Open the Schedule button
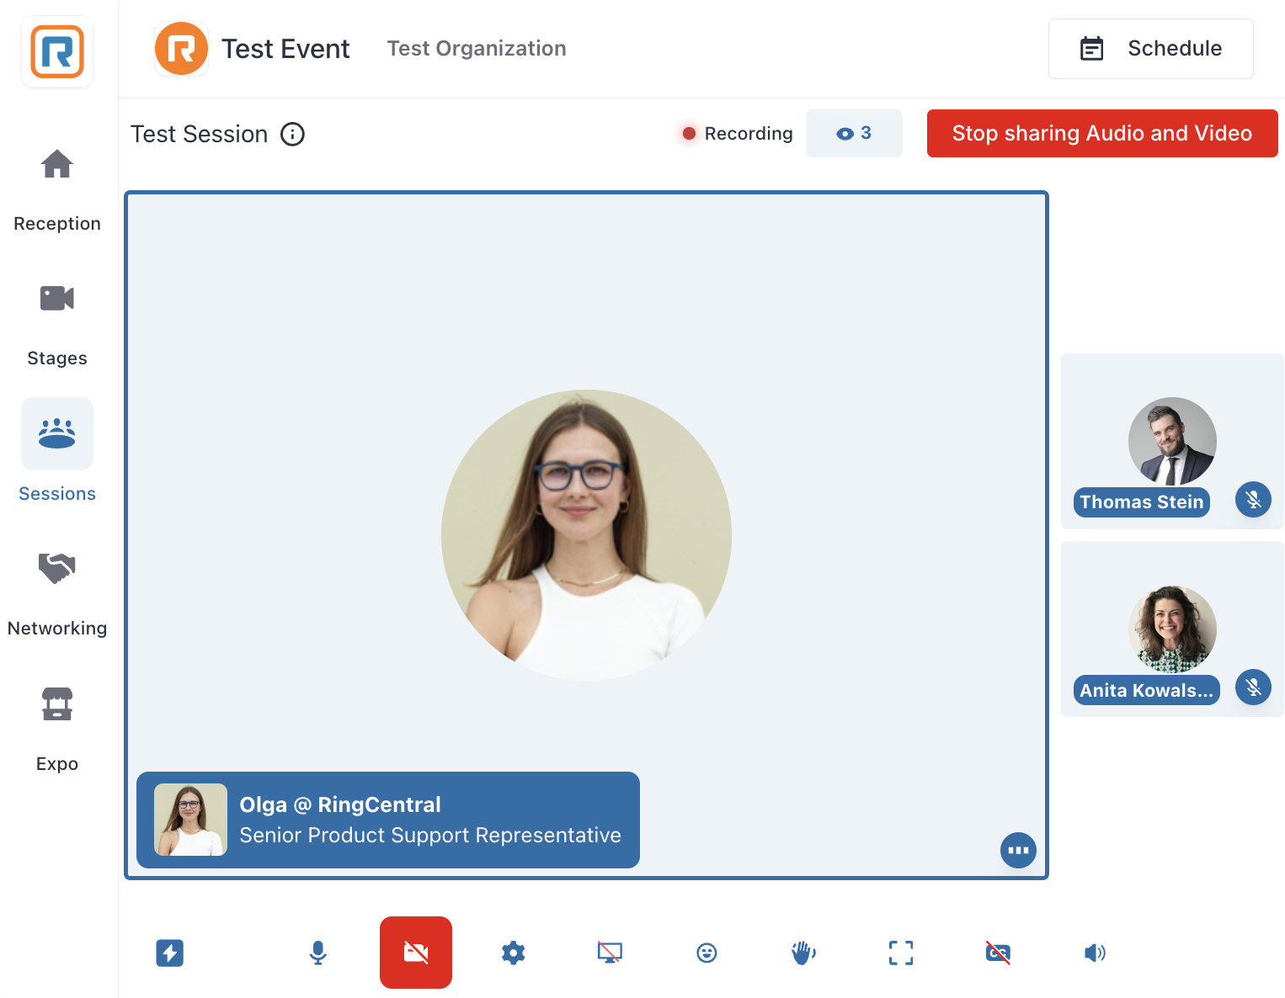This screenshot has height=998, width=1285. pyautogui.click(x=1150, y=49)
